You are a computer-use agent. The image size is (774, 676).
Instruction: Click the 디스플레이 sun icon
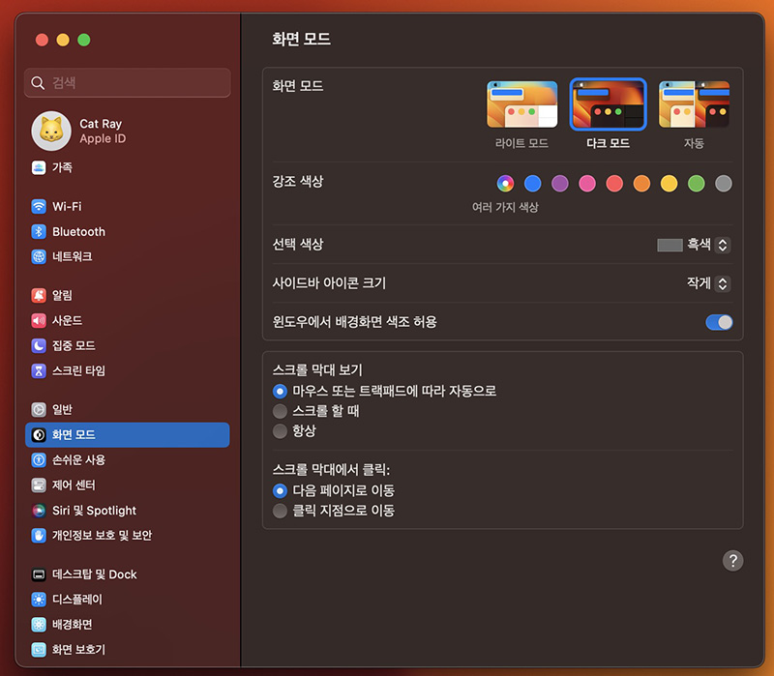click(39, 600)
